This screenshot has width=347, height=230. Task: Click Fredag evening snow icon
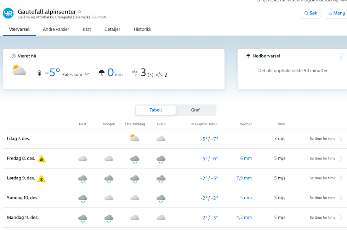[x=161, y=160]
